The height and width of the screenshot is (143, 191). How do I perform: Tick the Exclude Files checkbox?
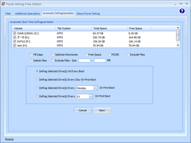pyautogui.click(x=128, y=55)
